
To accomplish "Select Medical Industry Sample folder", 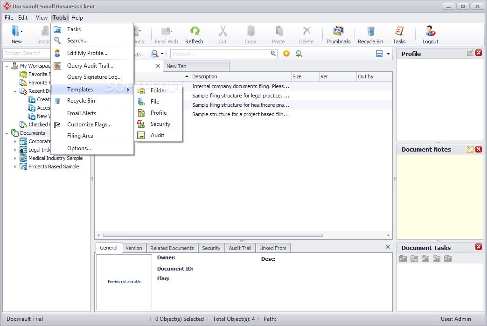I will click(x=56, y=158).
